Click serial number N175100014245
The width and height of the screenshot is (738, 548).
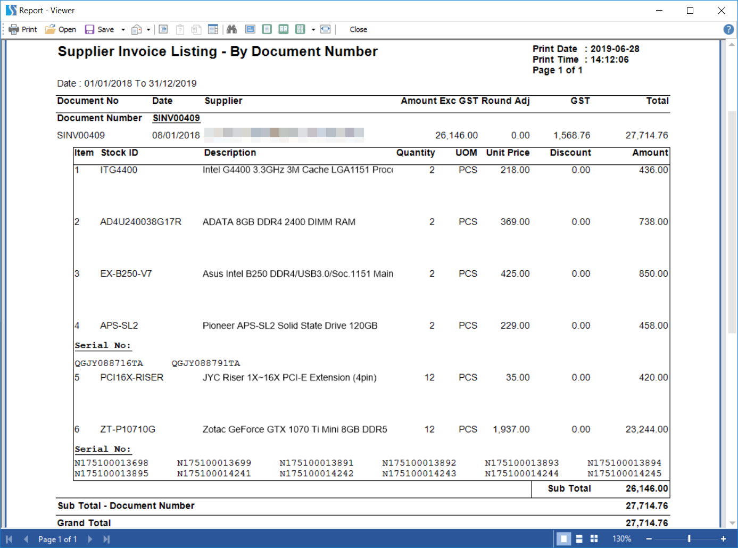tap(625, 474)
